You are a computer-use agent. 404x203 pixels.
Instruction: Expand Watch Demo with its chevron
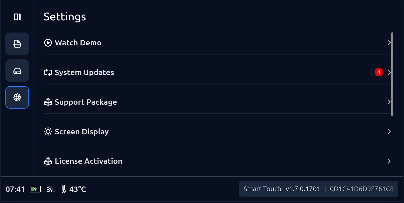389,43
